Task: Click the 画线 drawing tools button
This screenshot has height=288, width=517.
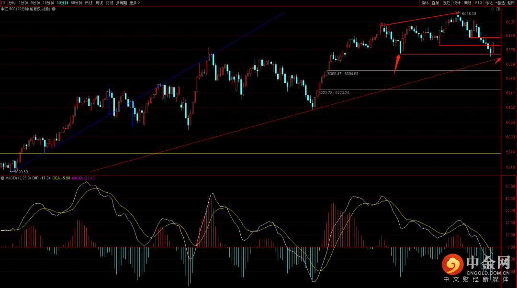Action: coord(468,3)
